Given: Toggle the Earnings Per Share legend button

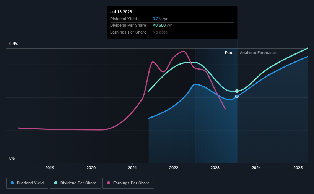Looking at the screenshot, I should 128,183.
